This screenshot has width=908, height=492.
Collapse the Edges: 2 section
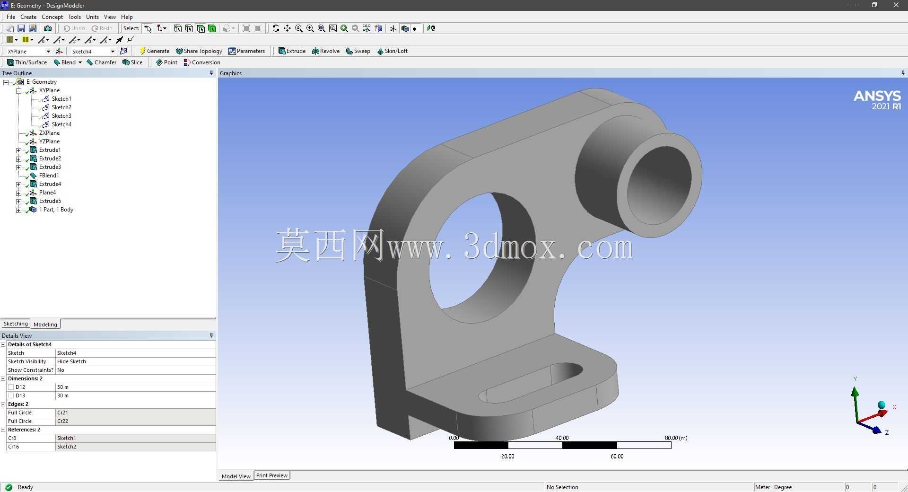click(3, 404)
